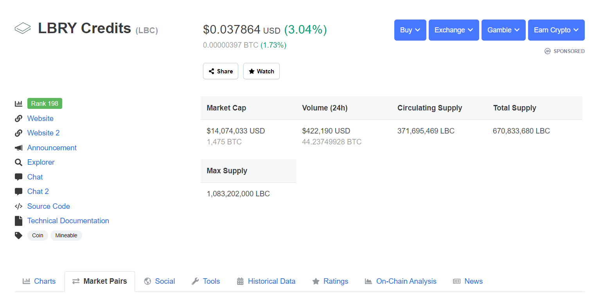
Task: Open the Historical Data tab
Action: [266, 281]
